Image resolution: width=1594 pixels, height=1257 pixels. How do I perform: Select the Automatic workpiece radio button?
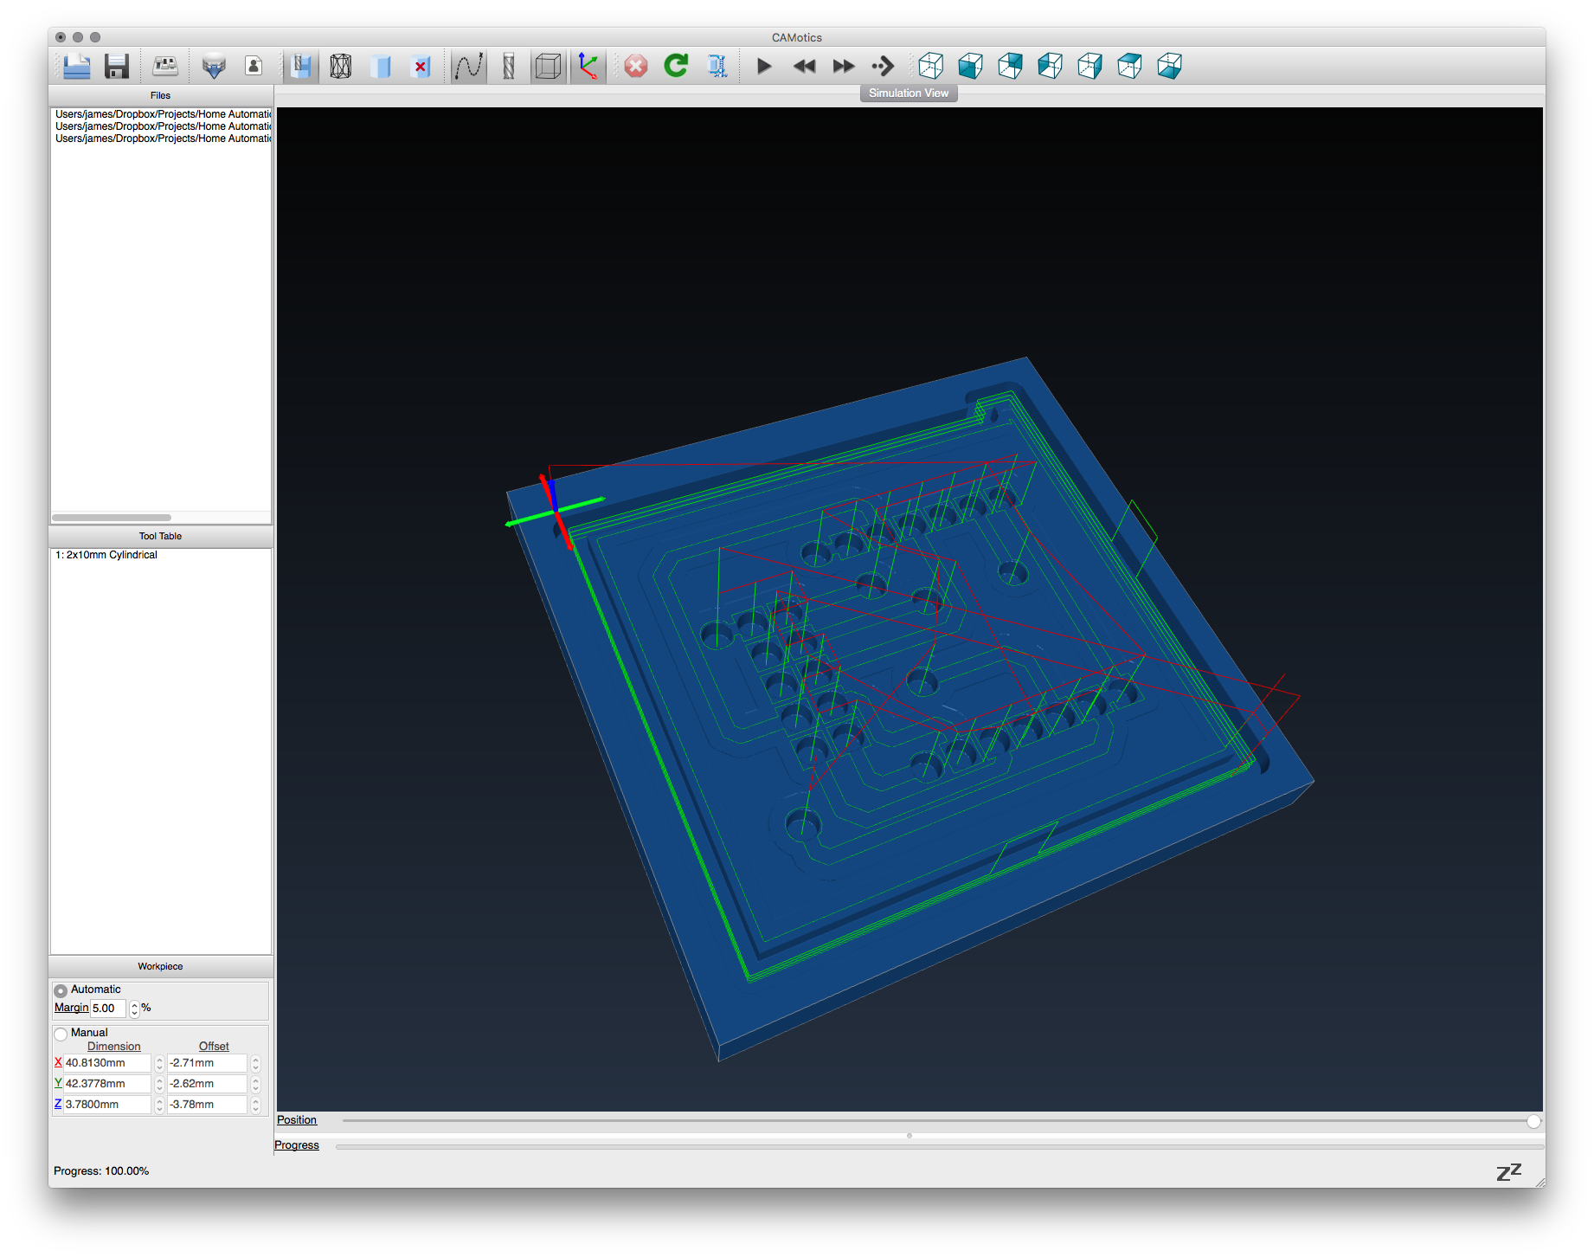tap(61, 990)
